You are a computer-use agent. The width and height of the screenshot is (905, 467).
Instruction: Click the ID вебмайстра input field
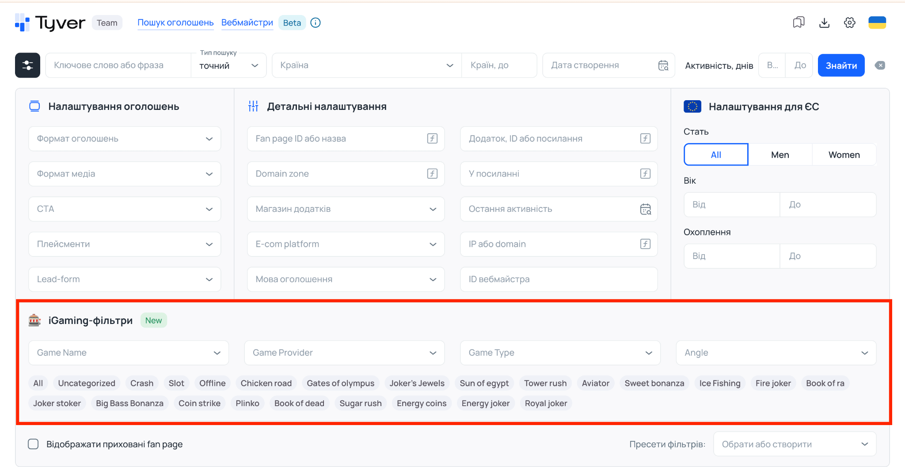pyautogui.click(x=559, y=279)
